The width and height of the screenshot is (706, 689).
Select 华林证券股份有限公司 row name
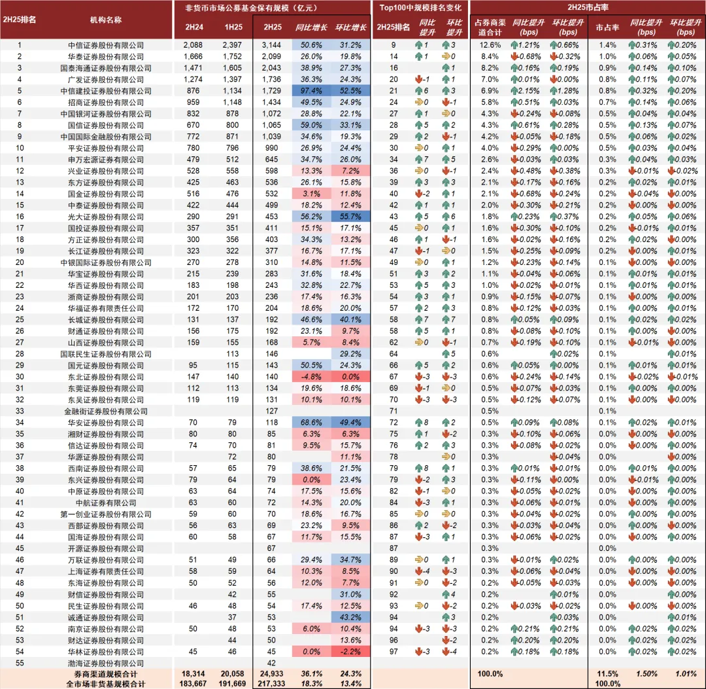coord(106,652)
